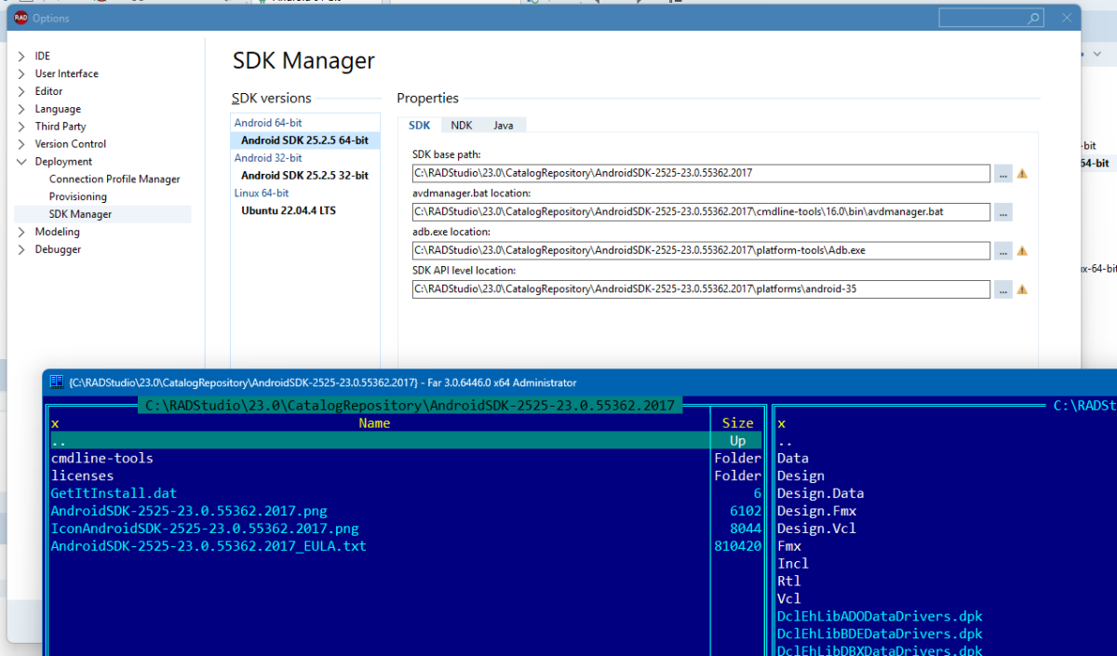Collapse the Deployment tree node

21,162
